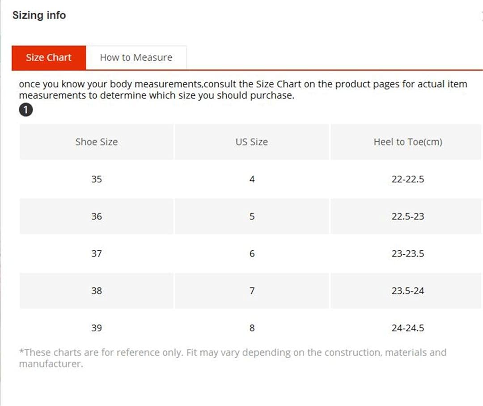Click the US Size 8 cell

point(252,328)
